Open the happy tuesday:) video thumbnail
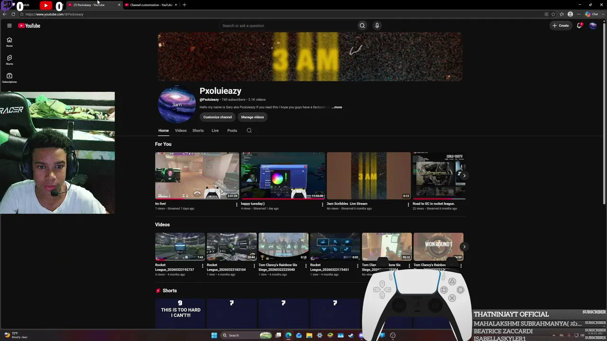The width and height of the screenshot is (607, 341). pos(283,176)
